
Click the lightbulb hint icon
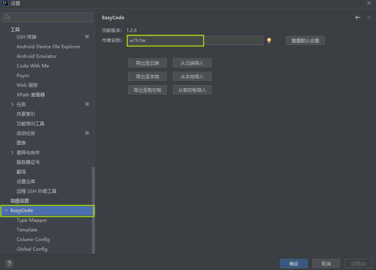[269, 40]
